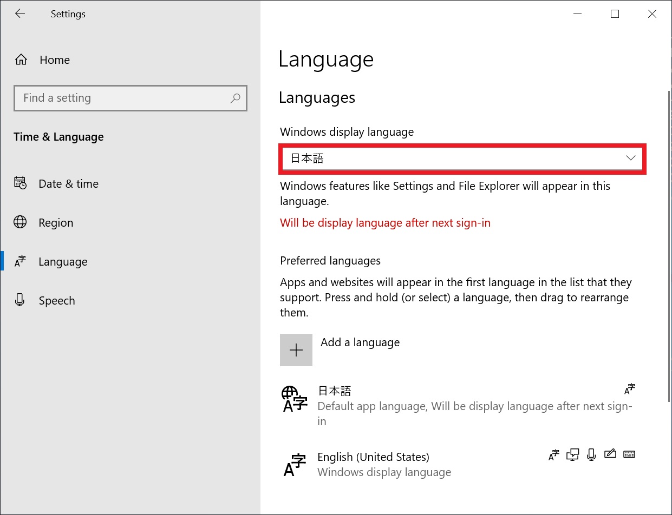This screenshot has width=672, height=515.
Task: Close the Settings window
Action: 652,14
